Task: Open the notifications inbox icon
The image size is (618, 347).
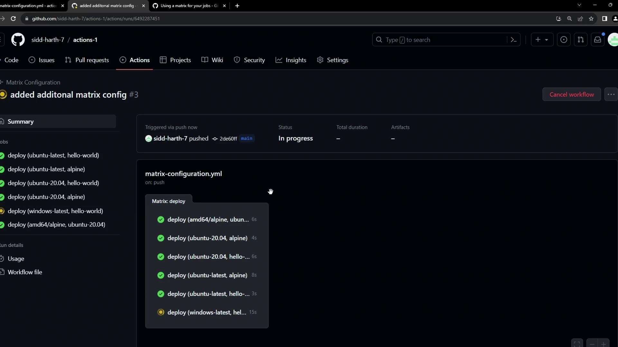Action: click(x=598, y=40)
